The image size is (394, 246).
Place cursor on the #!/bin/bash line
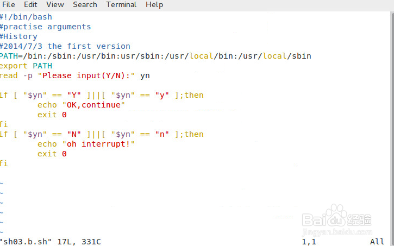26,17
